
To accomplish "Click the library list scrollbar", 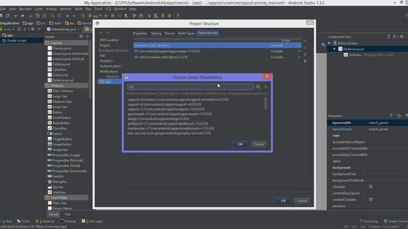I will tap(265, 103).
